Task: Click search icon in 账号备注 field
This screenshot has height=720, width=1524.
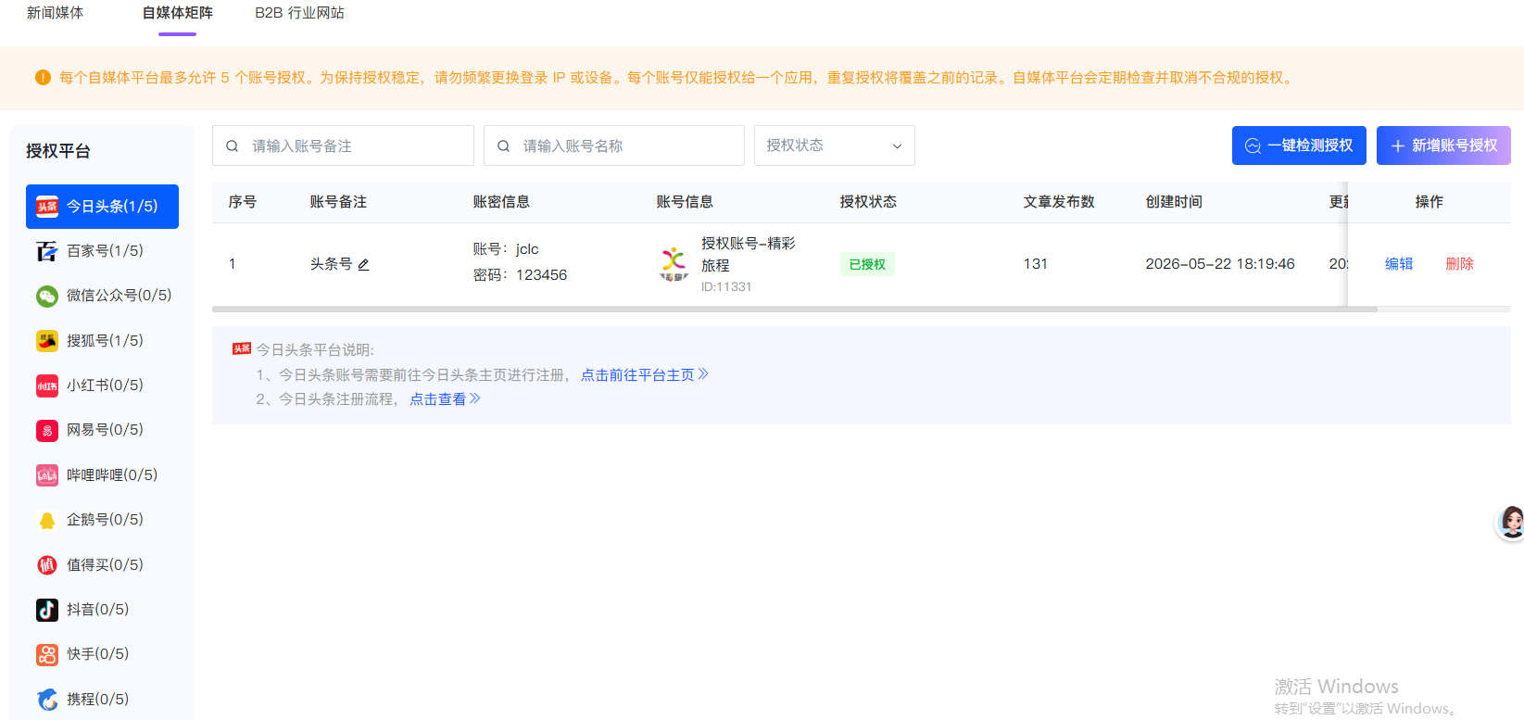Action: (233, 145)
